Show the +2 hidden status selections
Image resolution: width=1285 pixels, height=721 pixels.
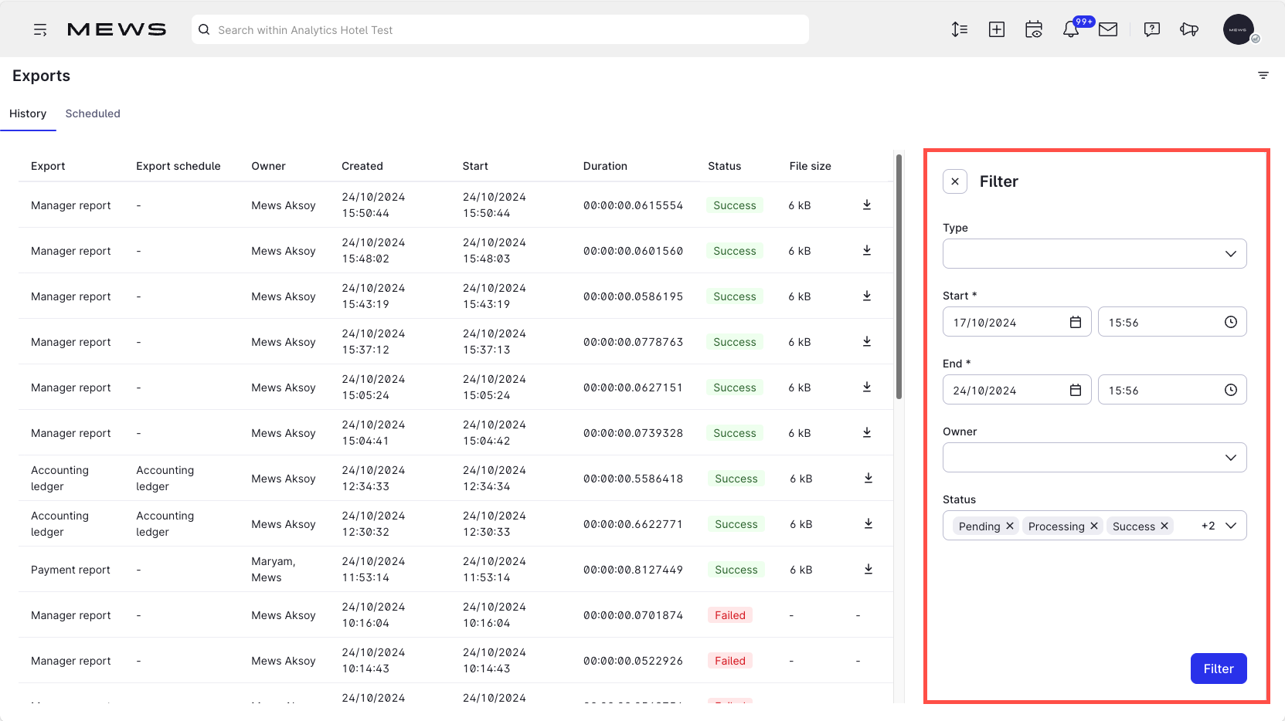1208,526
